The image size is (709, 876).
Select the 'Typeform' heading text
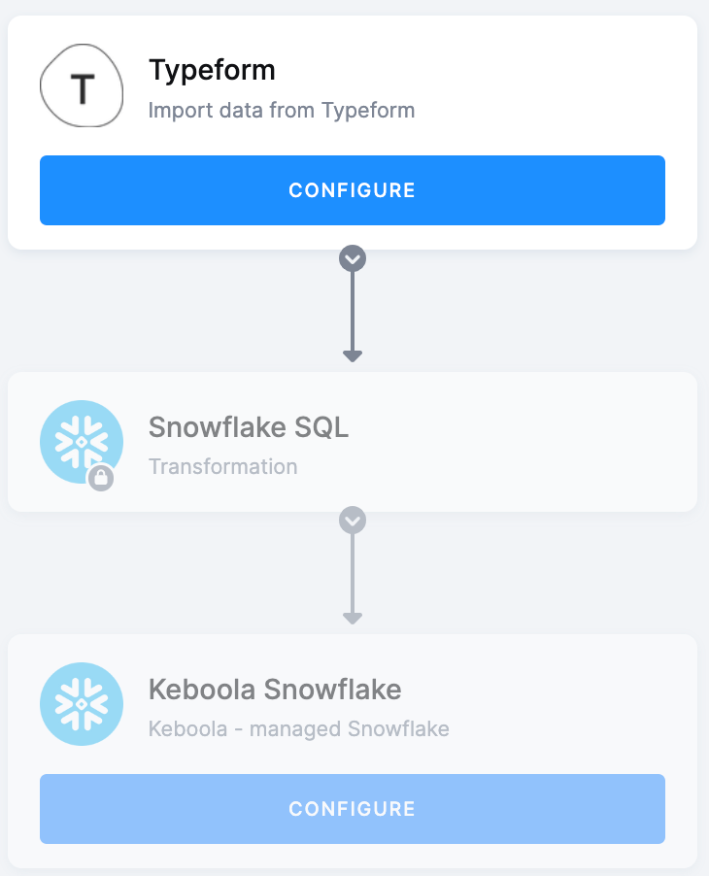tap(212, 70)
